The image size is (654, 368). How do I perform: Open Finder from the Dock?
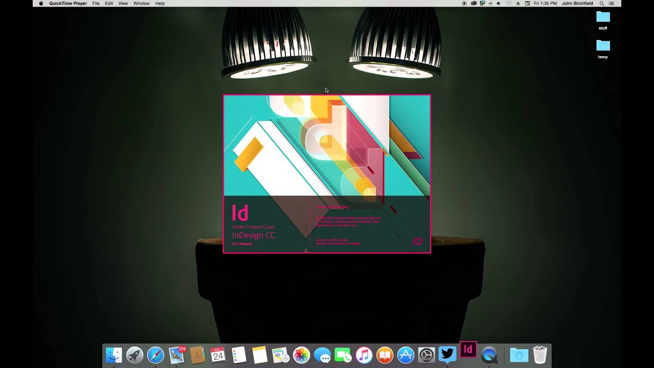113,355
